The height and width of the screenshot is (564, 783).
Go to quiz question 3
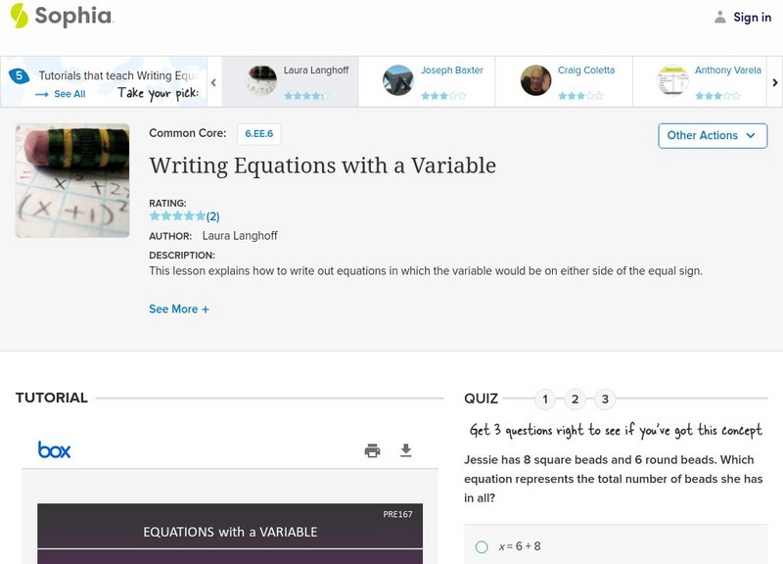(x=605, y=399)
